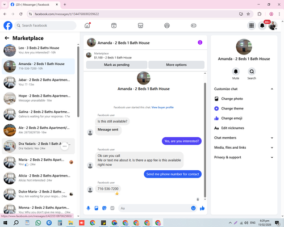Viewport: 284px width, 227px height.
Task: Open Leo - 3 Beds 2 Baths House chat
Action: pos(39,50)
